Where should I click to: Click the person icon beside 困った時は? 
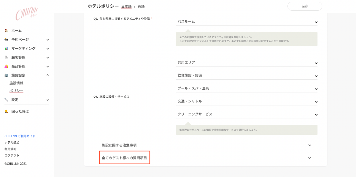6,111
